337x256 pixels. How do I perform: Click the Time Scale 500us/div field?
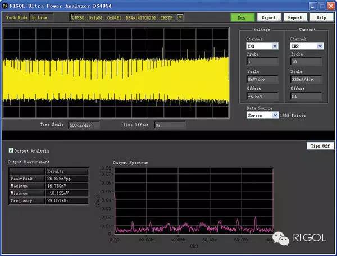(x=84, y=125)
